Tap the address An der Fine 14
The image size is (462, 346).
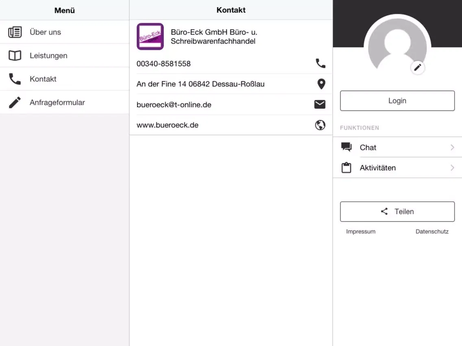[200, 84]
